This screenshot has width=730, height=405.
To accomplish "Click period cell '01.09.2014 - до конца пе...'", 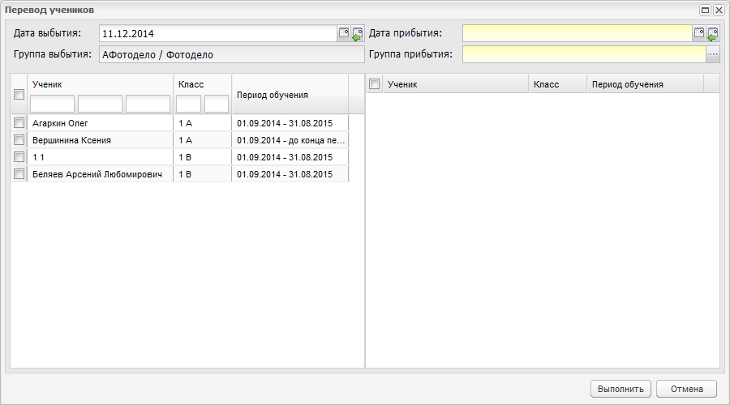I will [290, 140].
